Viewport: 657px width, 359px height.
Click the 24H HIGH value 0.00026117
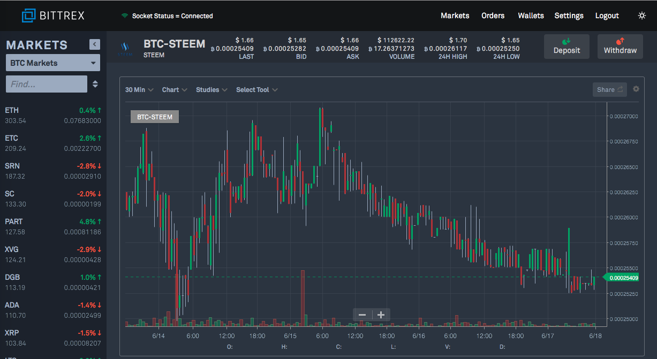[445, 49]
